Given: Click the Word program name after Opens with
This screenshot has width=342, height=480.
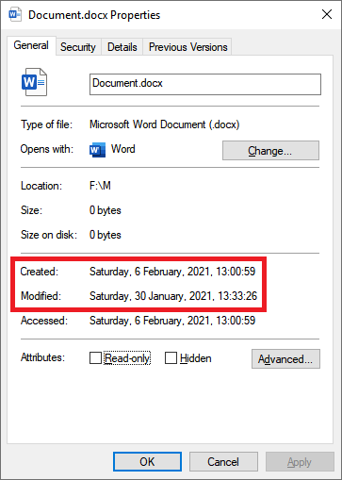Looking at the screenshot, I should pyautogui.click(x=123, y=149).
